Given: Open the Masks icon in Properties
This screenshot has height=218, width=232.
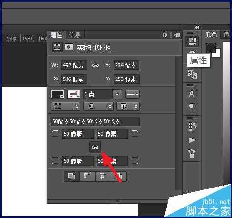Looking at the screenshot, I should point(68,47).
